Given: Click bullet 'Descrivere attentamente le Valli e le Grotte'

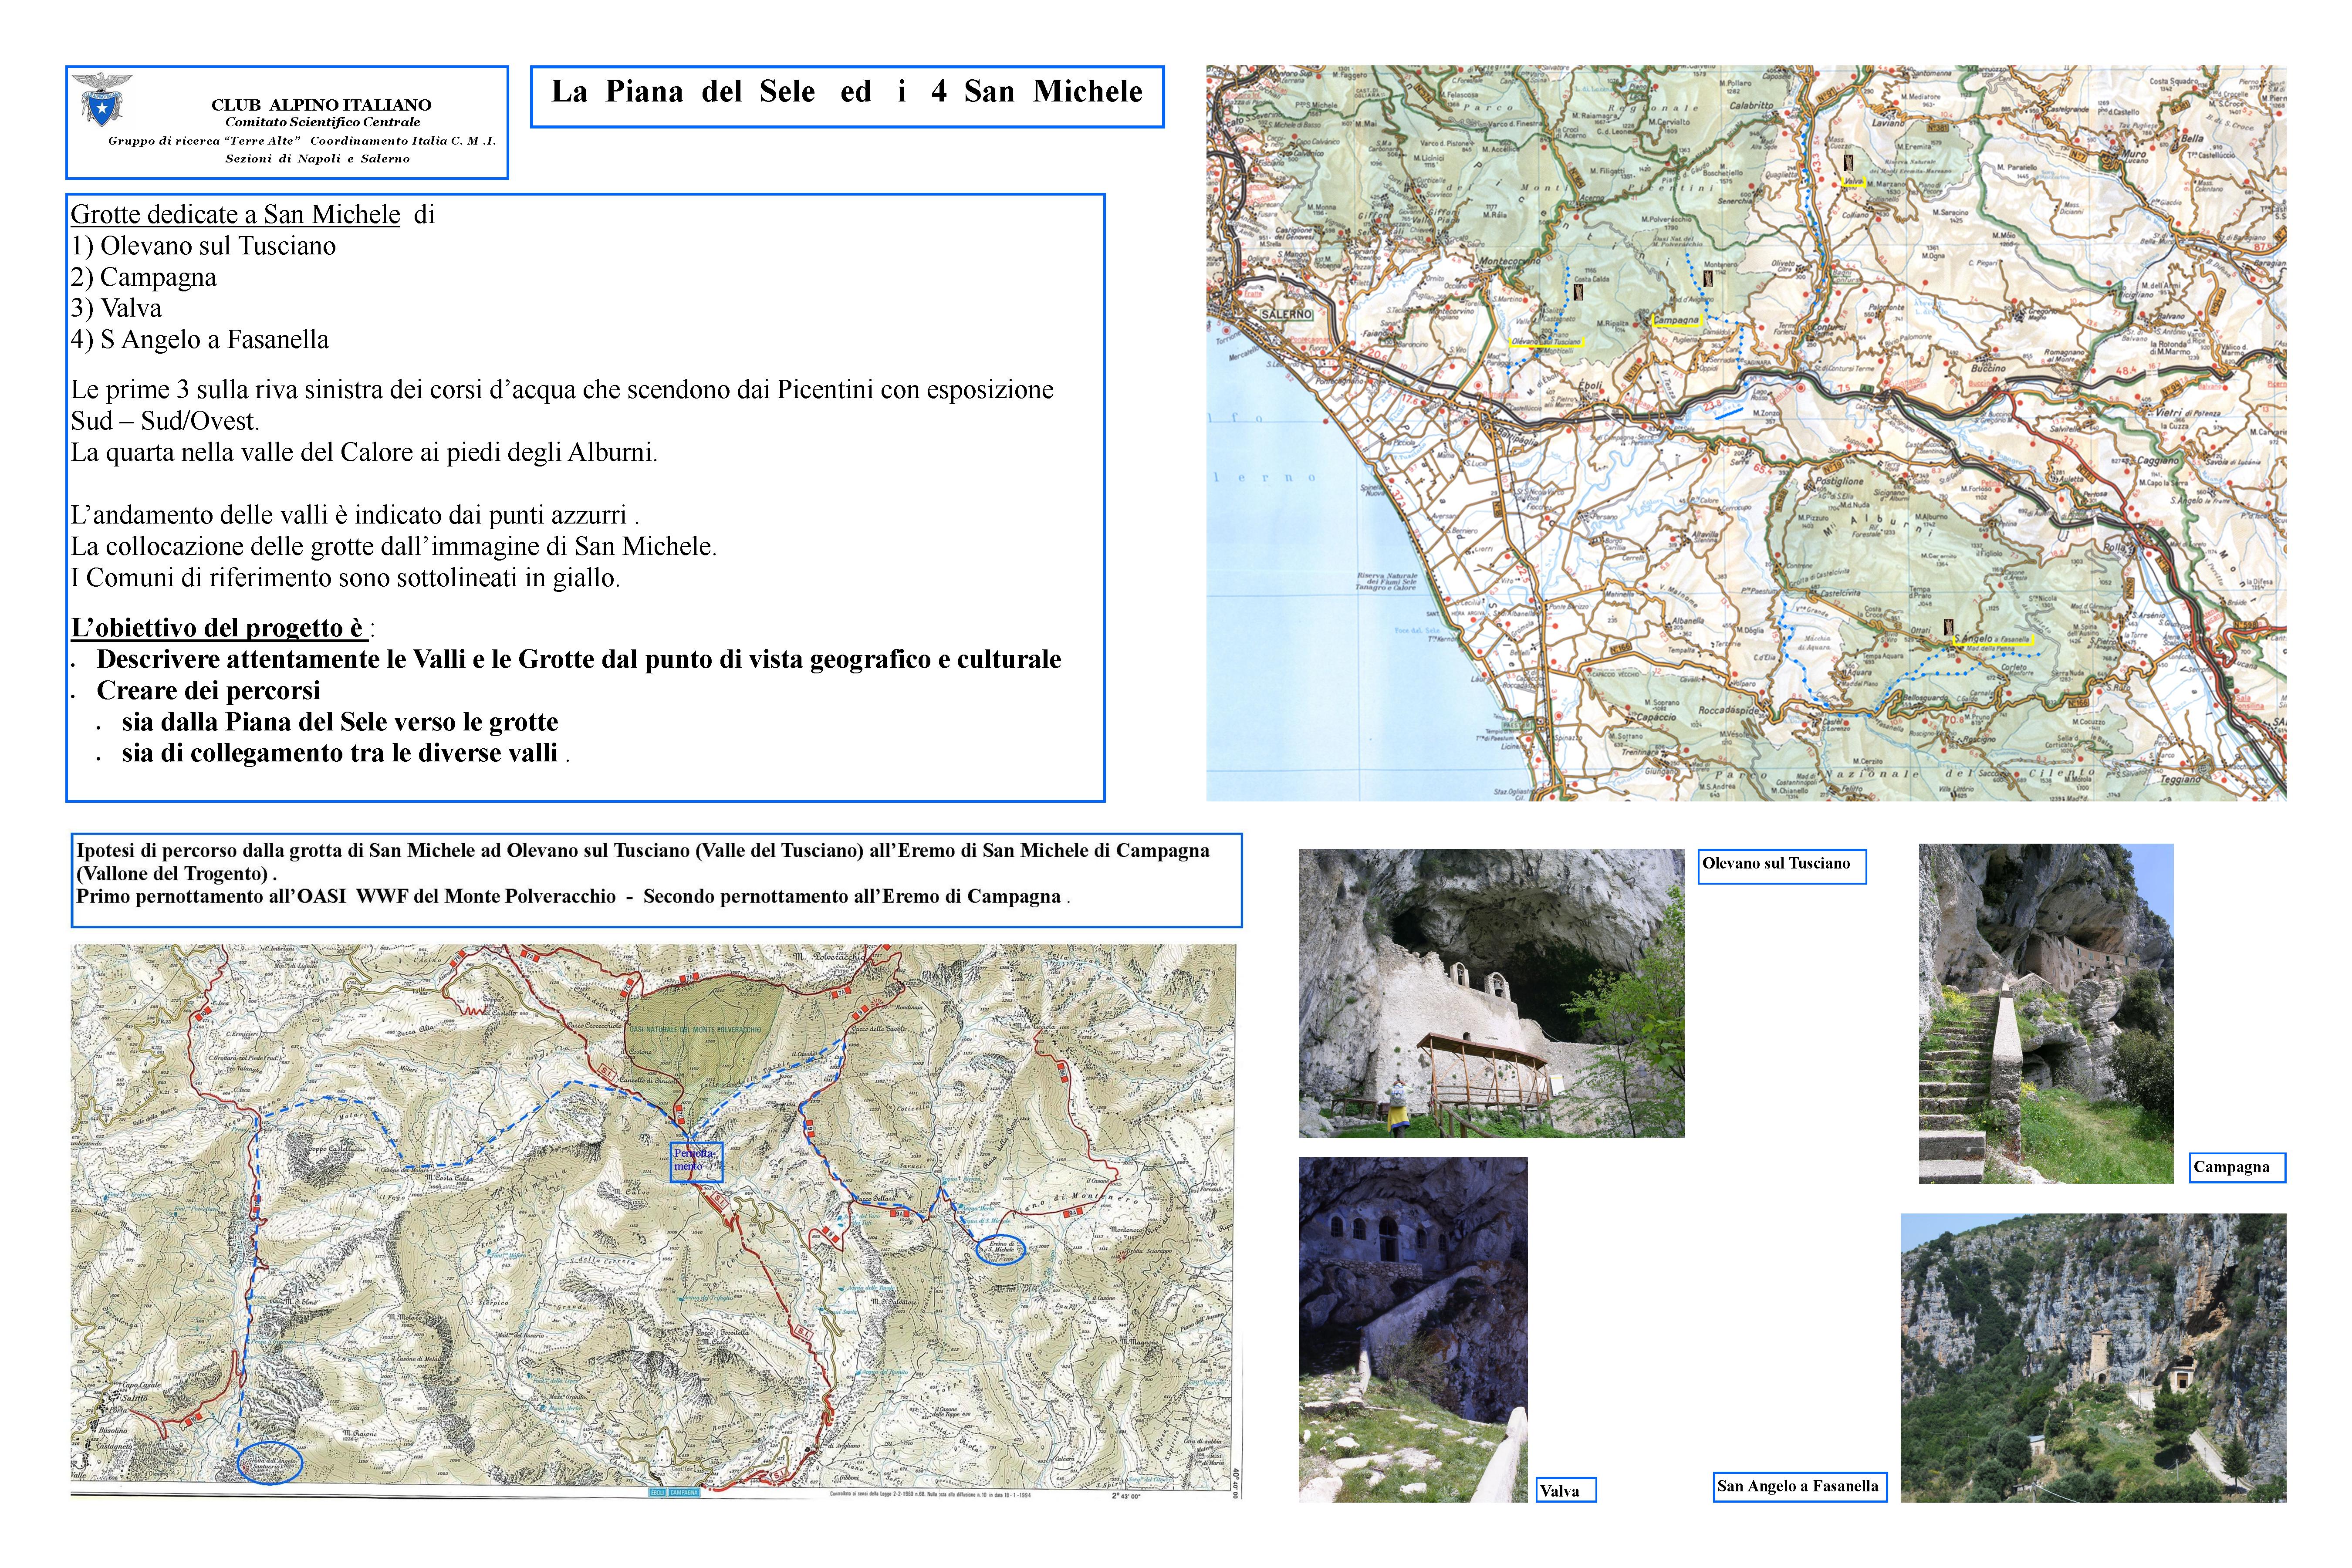Looking at the screenshot, I should point(578,659).
